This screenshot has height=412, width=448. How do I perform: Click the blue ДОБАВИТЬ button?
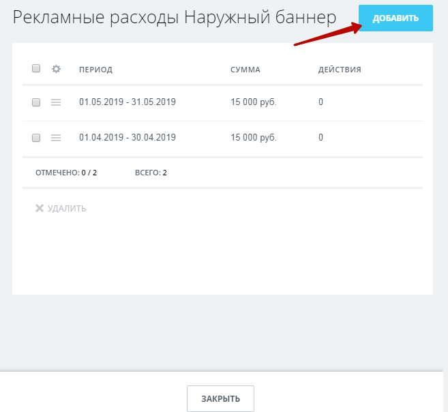click(x=395, y=18)
